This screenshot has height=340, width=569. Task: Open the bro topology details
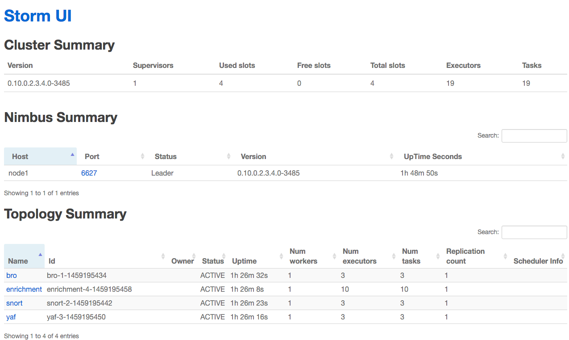click(x=11, y=275)
